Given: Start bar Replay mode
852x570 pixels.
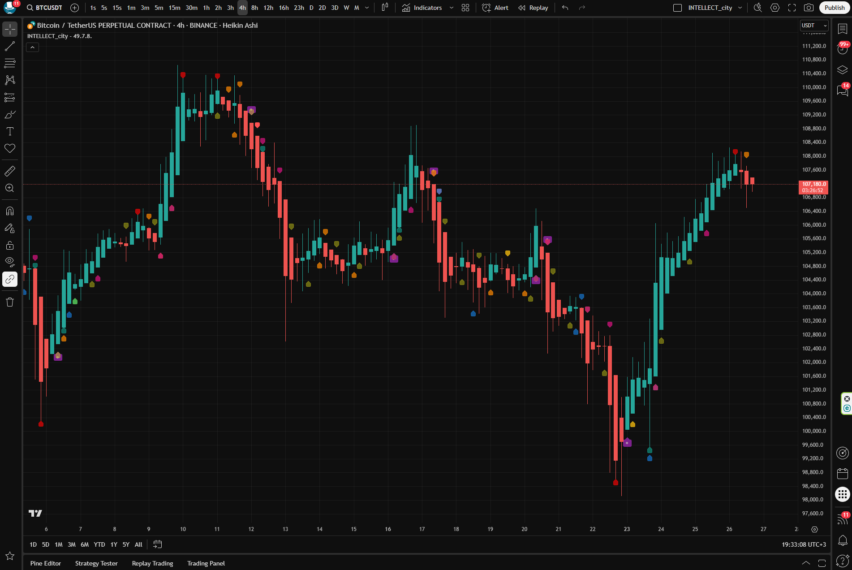Looking at the screenshot, I should (x=533, y=8).
